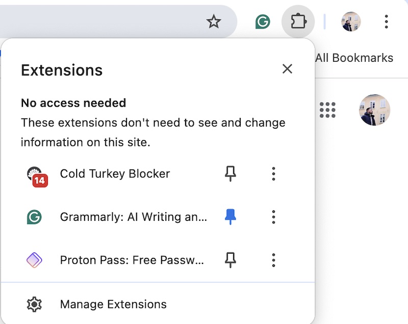The width and height of the screenshot is (408, 324).
Task: Open options menu for Grammarly extension
Action: 273,216
